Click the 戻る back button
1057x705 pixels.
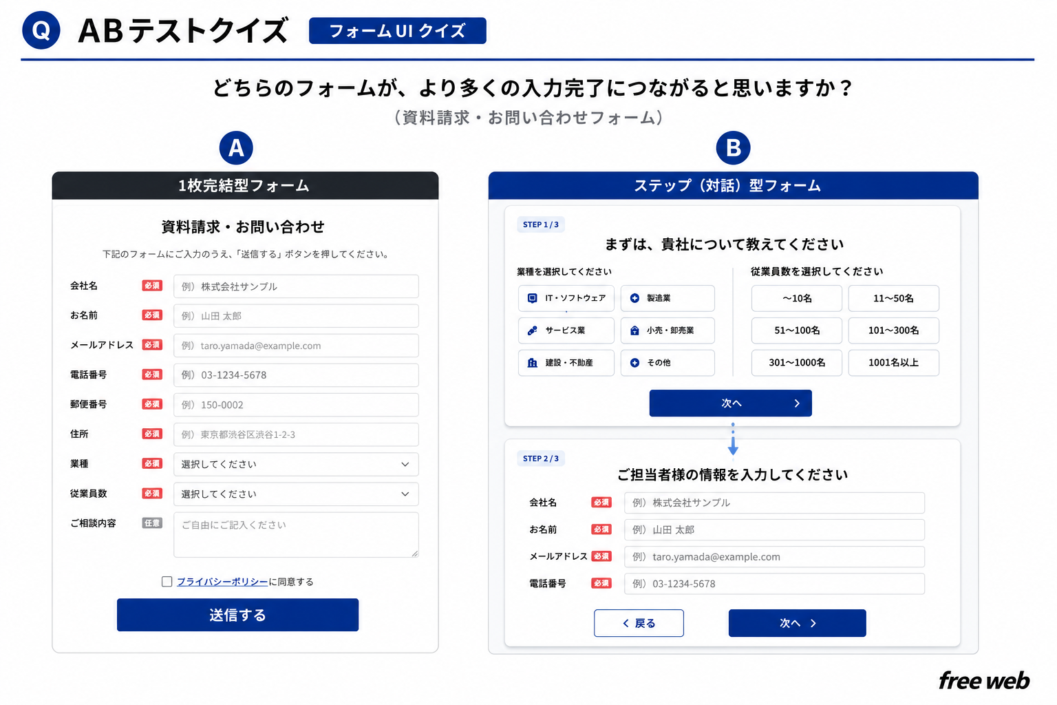(639, 623)
